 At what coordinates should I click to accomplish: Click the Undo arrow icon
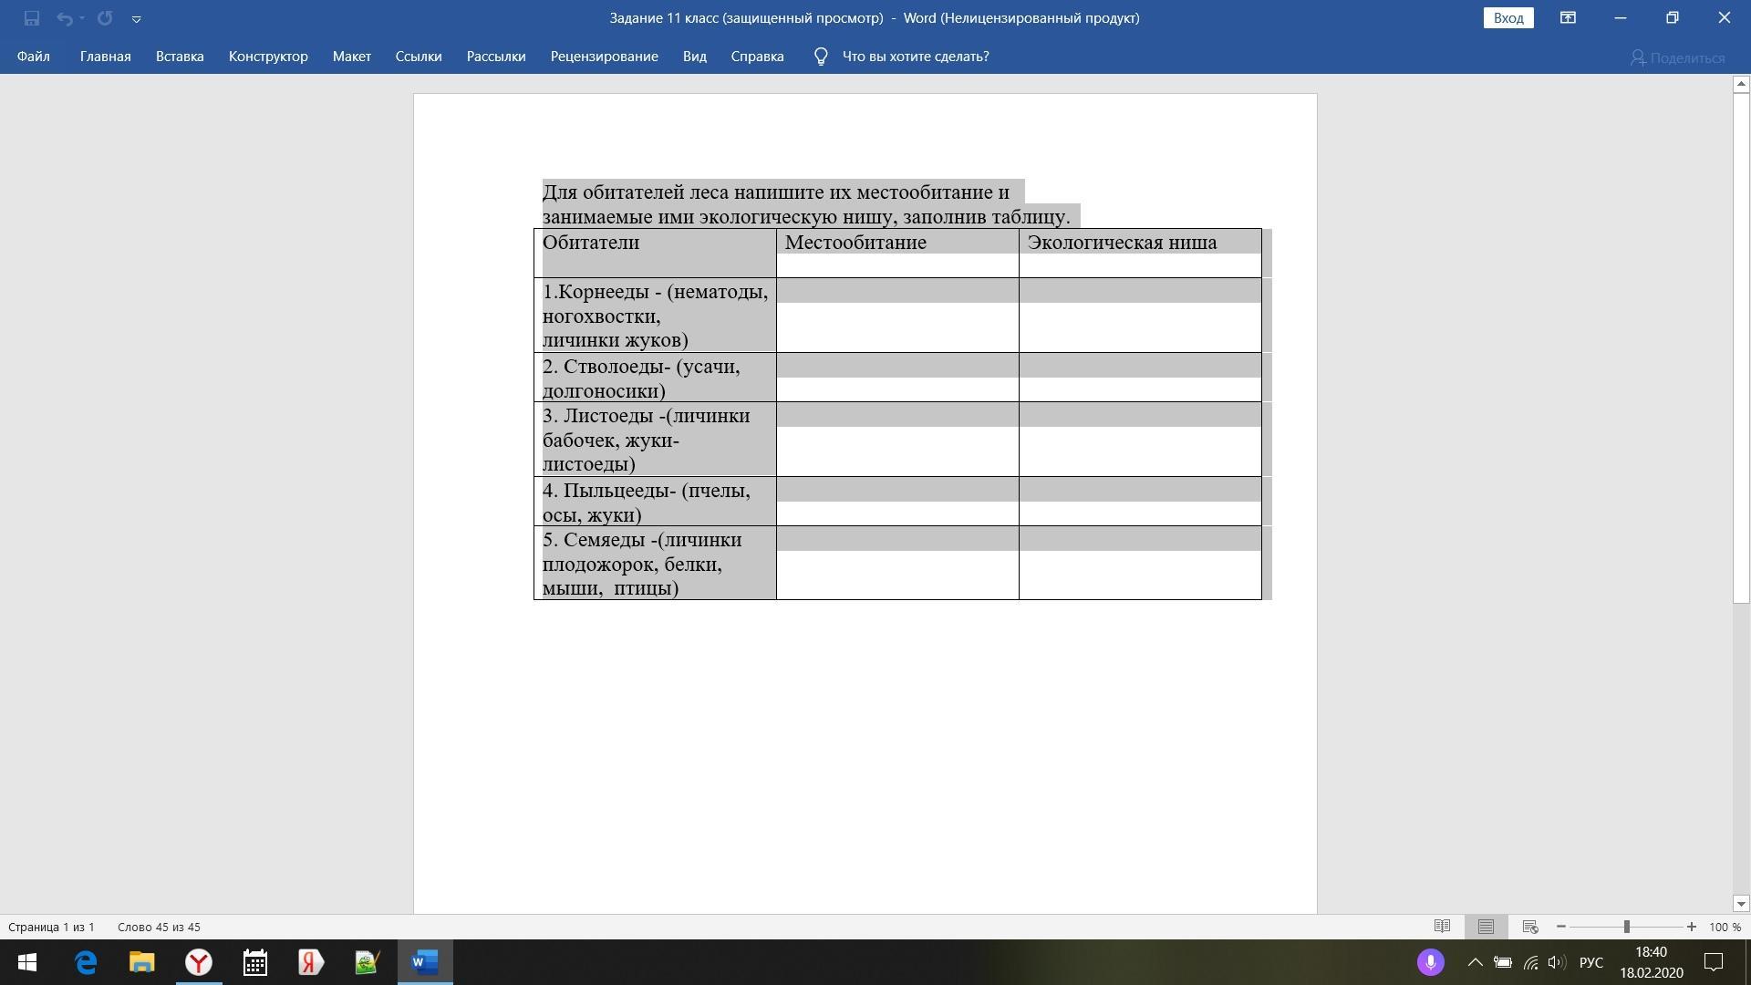pos(64,18)
